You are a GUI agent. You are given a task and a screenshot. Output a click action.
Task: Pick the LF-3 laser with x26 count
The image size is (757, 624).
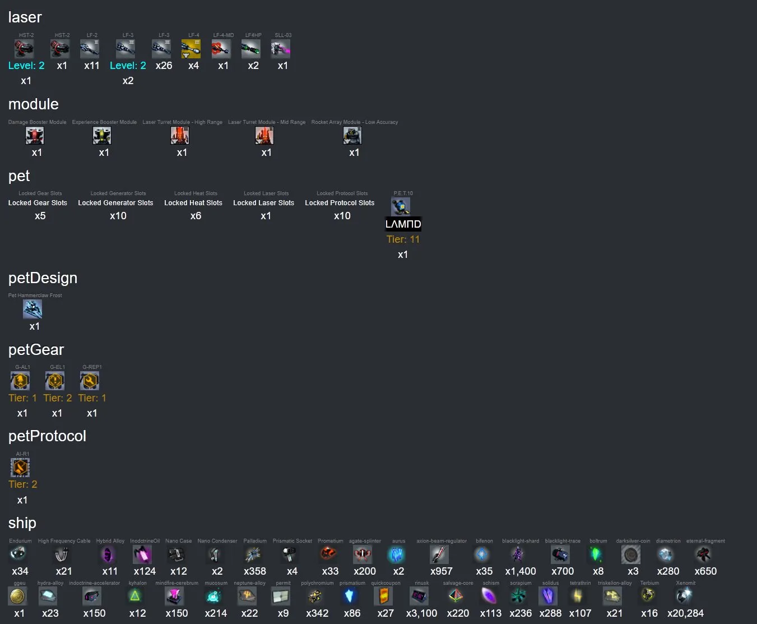point(161,49)
